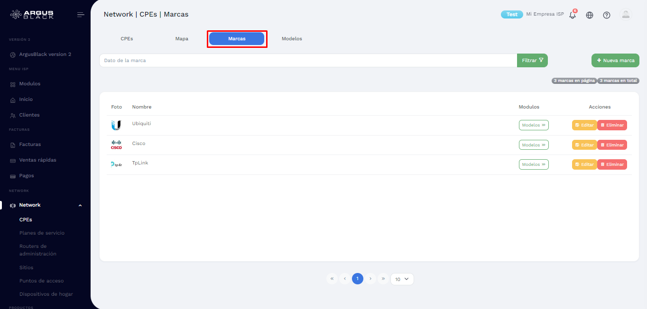Viewport: 647px width, 309px height.
Task: Click the language globe icon
Action: coord(589,15)
